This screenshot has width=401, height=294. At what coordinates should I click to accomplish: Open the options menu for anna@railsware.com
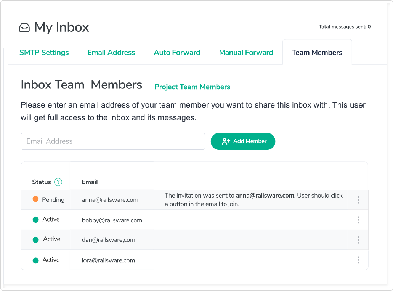coord(358,200)
